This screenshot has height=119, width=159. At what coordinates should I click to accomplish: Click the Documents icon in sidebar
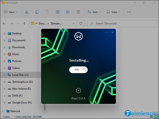pos(9,40)
